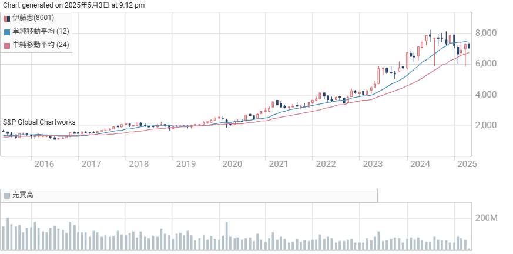
Task: Click the 単純移動平均 (24) legend label
Action: (x=41, y=45)
